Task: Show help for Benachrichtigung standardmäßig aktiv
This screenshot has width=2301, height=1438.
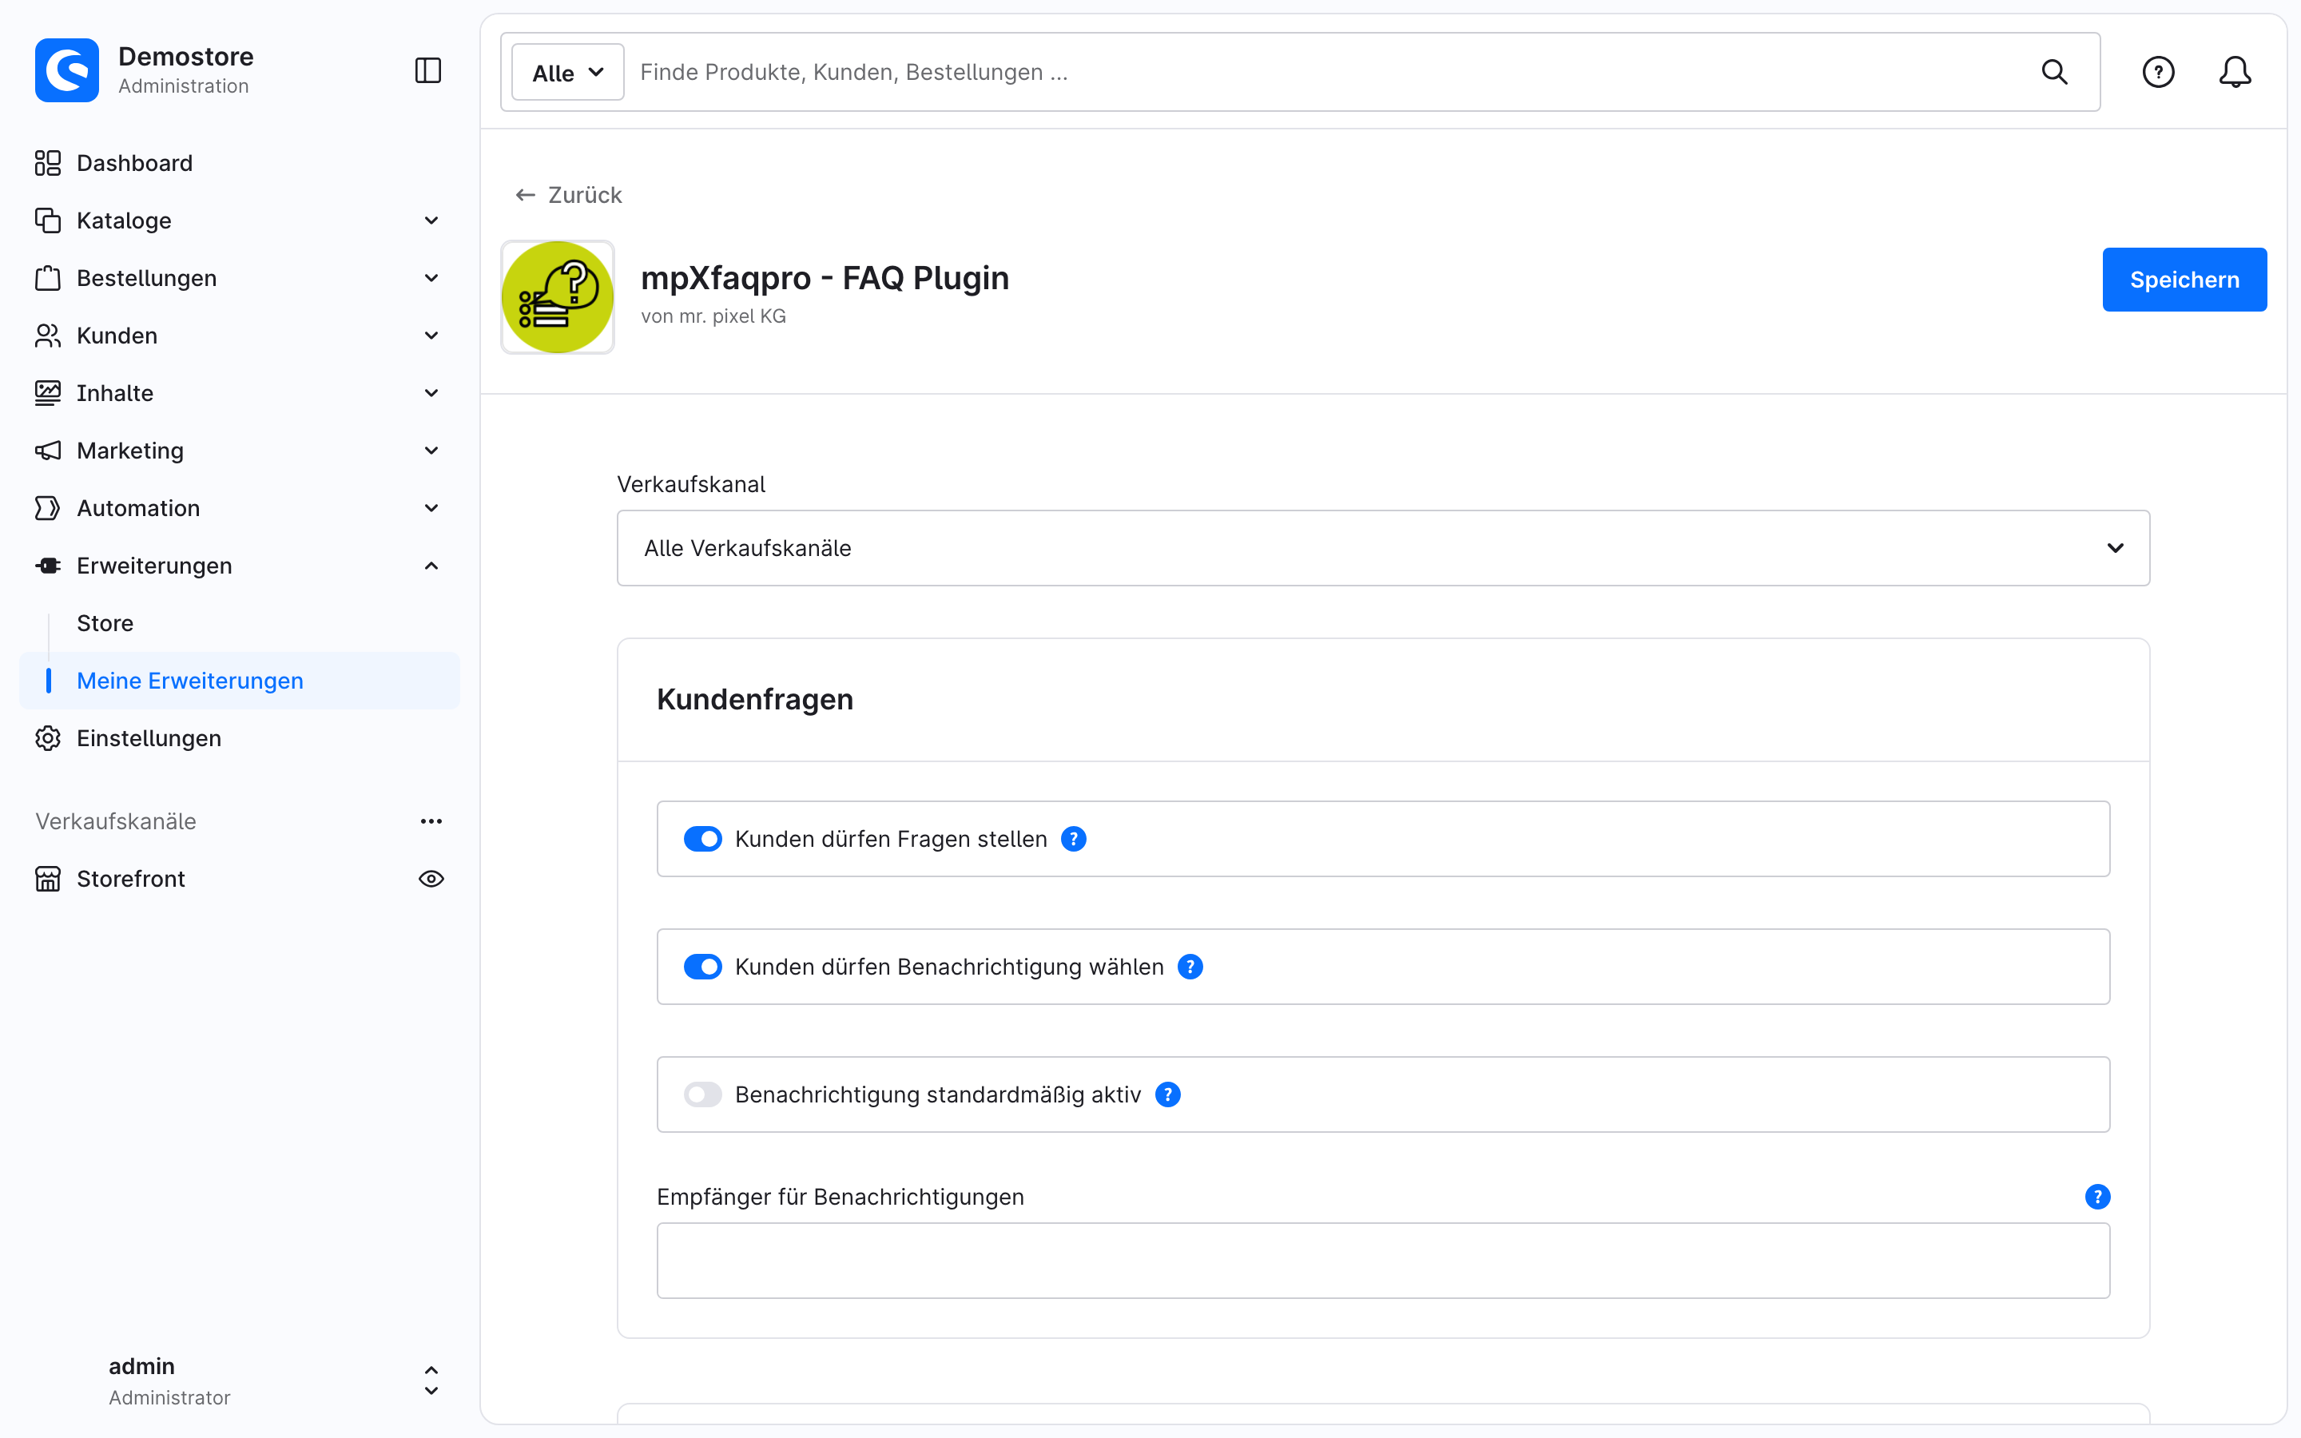Action: [1167, 1094]
